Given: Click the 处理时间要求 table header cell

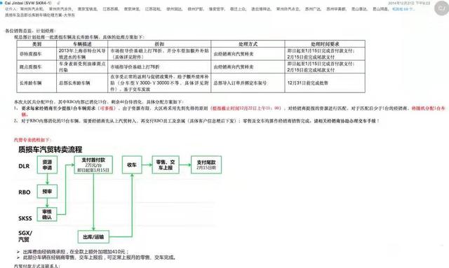Looking at the screenshot, I should point(325,44).
